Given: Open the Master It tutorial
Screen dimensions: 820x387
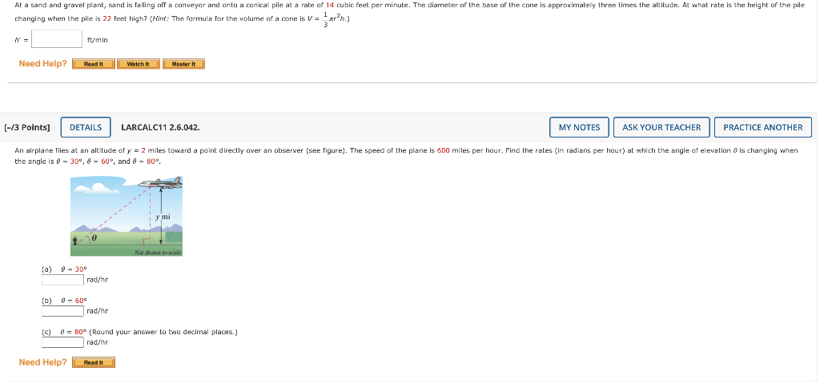Looking at the screenshot, I should [183, 64].
